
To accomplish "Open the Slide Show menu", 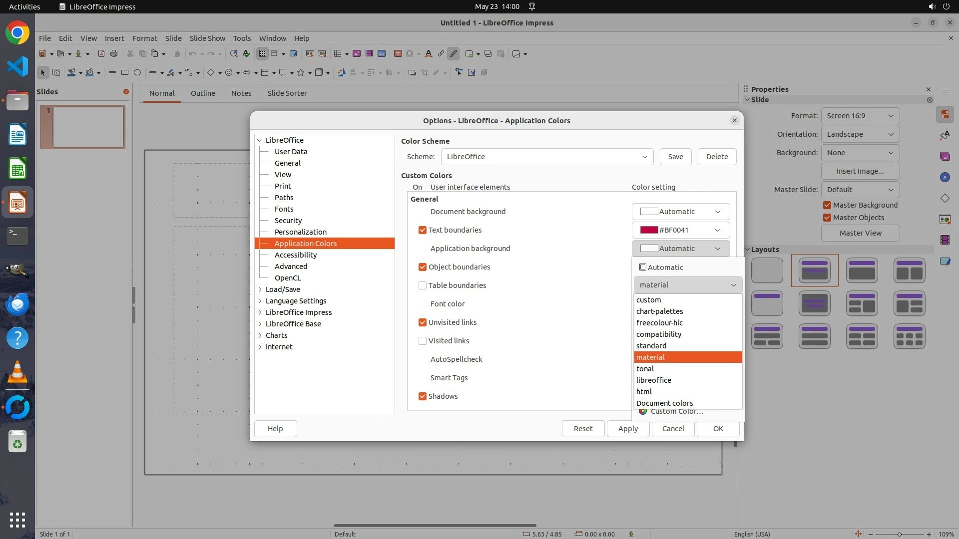I will (x=207, y=38).
